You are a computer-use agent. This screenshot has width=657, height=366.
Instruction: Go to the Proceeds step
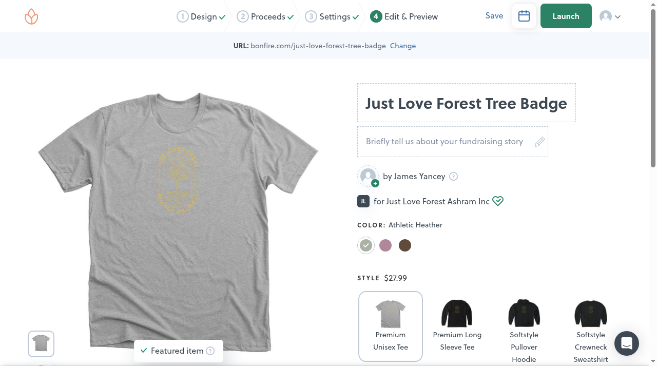point(265,16)
